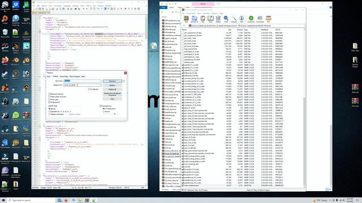This screenshot has width=362, height=203.
Task: Sort WinRAR list by Size column
Action: click(230, 30)
